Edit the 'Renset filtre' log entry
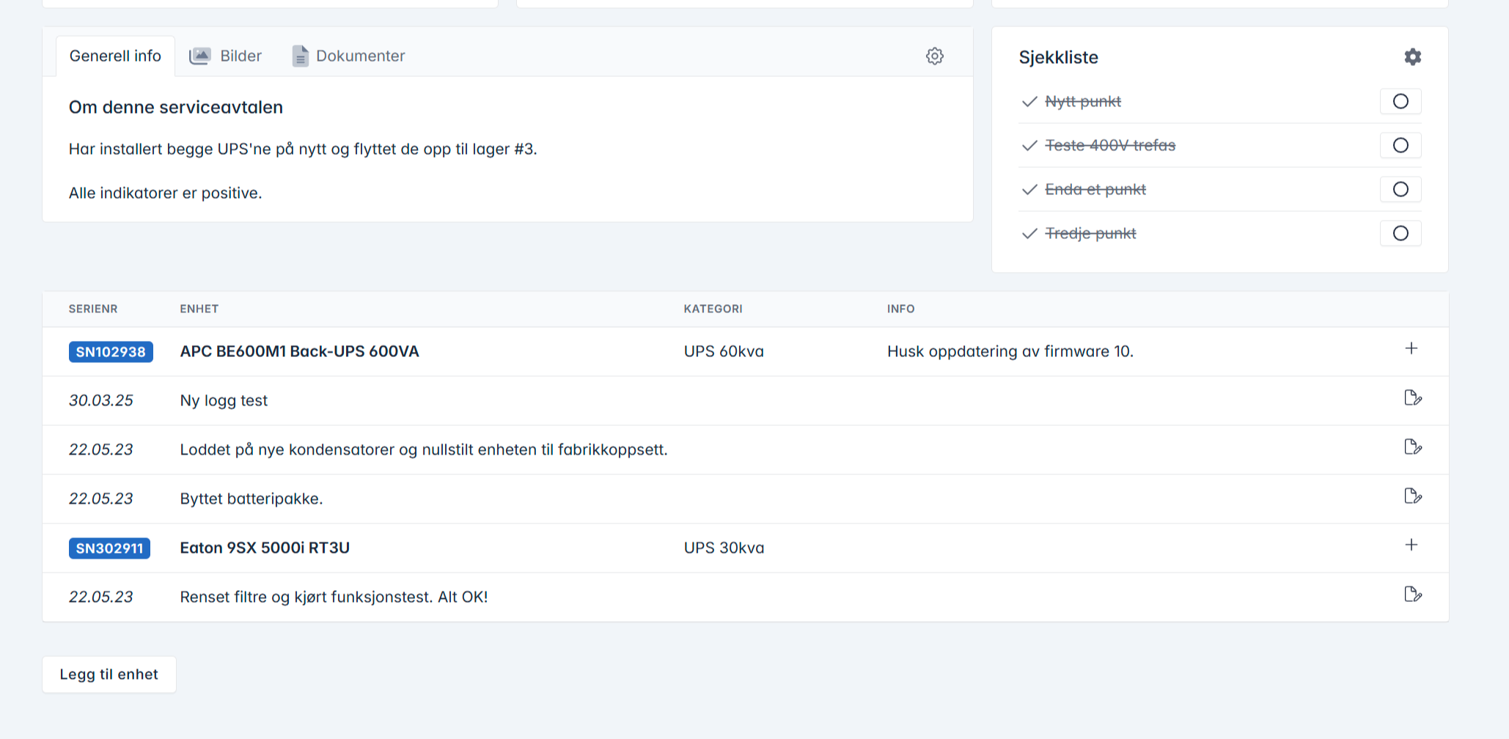 [1412, 595]
